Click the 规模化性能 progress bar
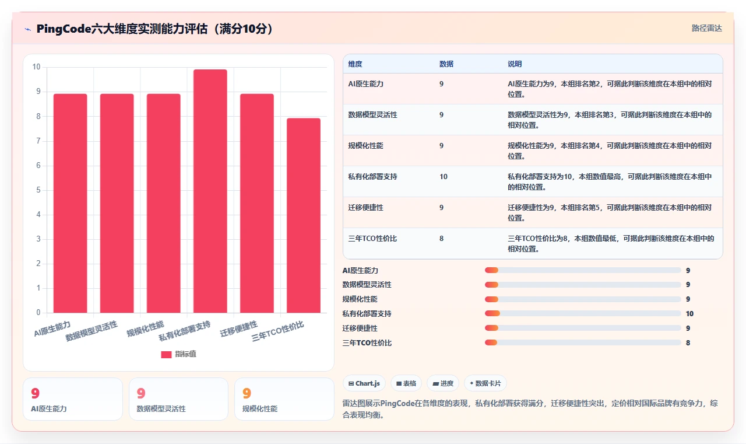 (x=583, y=299)
